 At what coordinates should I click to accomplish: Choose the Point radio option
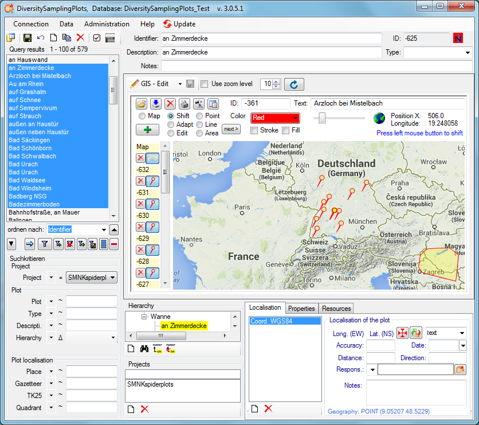pyautogui.click(x=199, y=116)
